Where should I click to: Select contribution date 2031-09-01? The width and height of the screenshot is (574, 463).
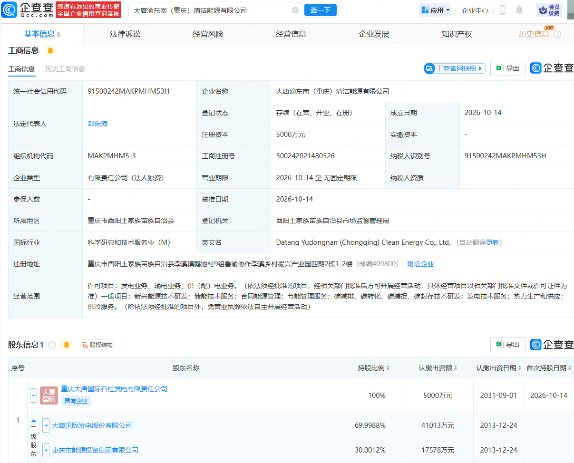pos(498,395)
